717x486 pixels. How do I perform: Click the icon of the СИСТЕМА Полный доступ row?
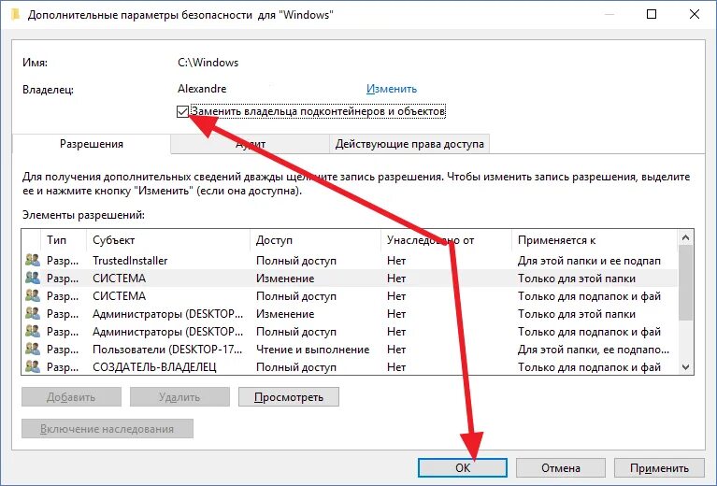33,296
